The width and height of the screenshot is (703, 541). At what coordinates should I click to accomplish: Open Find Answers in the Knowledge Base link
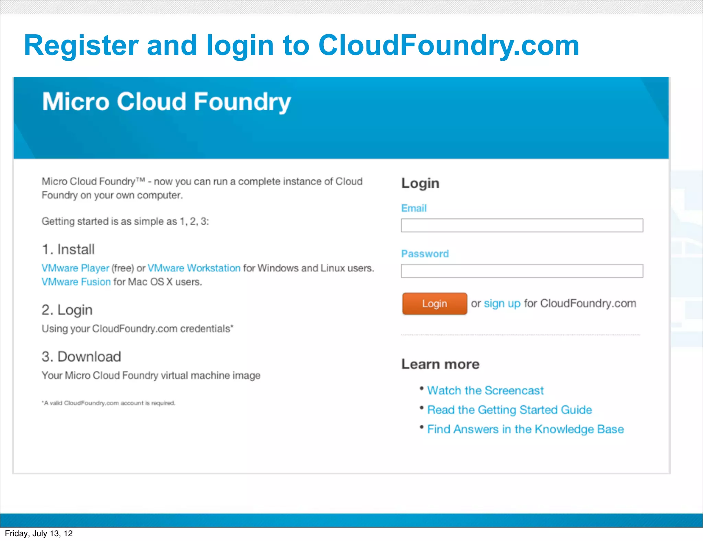(x=526, y=429)
